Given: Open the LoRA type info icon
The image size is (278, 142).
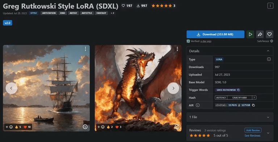Looking at the screenshot, I should pos(269,59).
